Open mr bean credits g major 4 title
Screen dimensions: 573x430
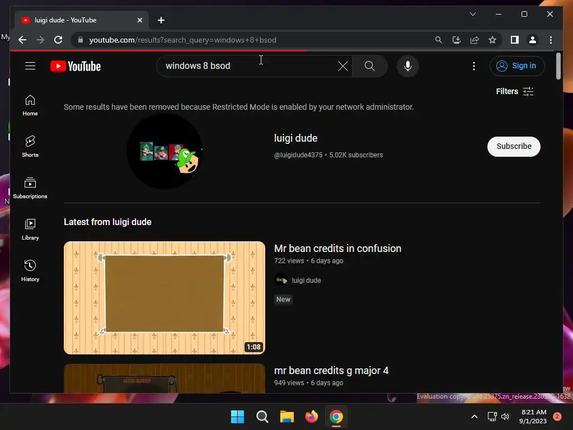coord(331,371)
